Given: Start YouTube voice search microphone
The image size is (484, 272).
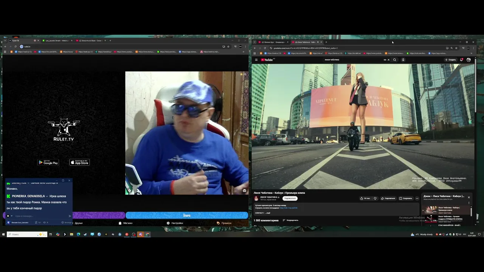Looking at the screenshot, I should pos(403,60).
